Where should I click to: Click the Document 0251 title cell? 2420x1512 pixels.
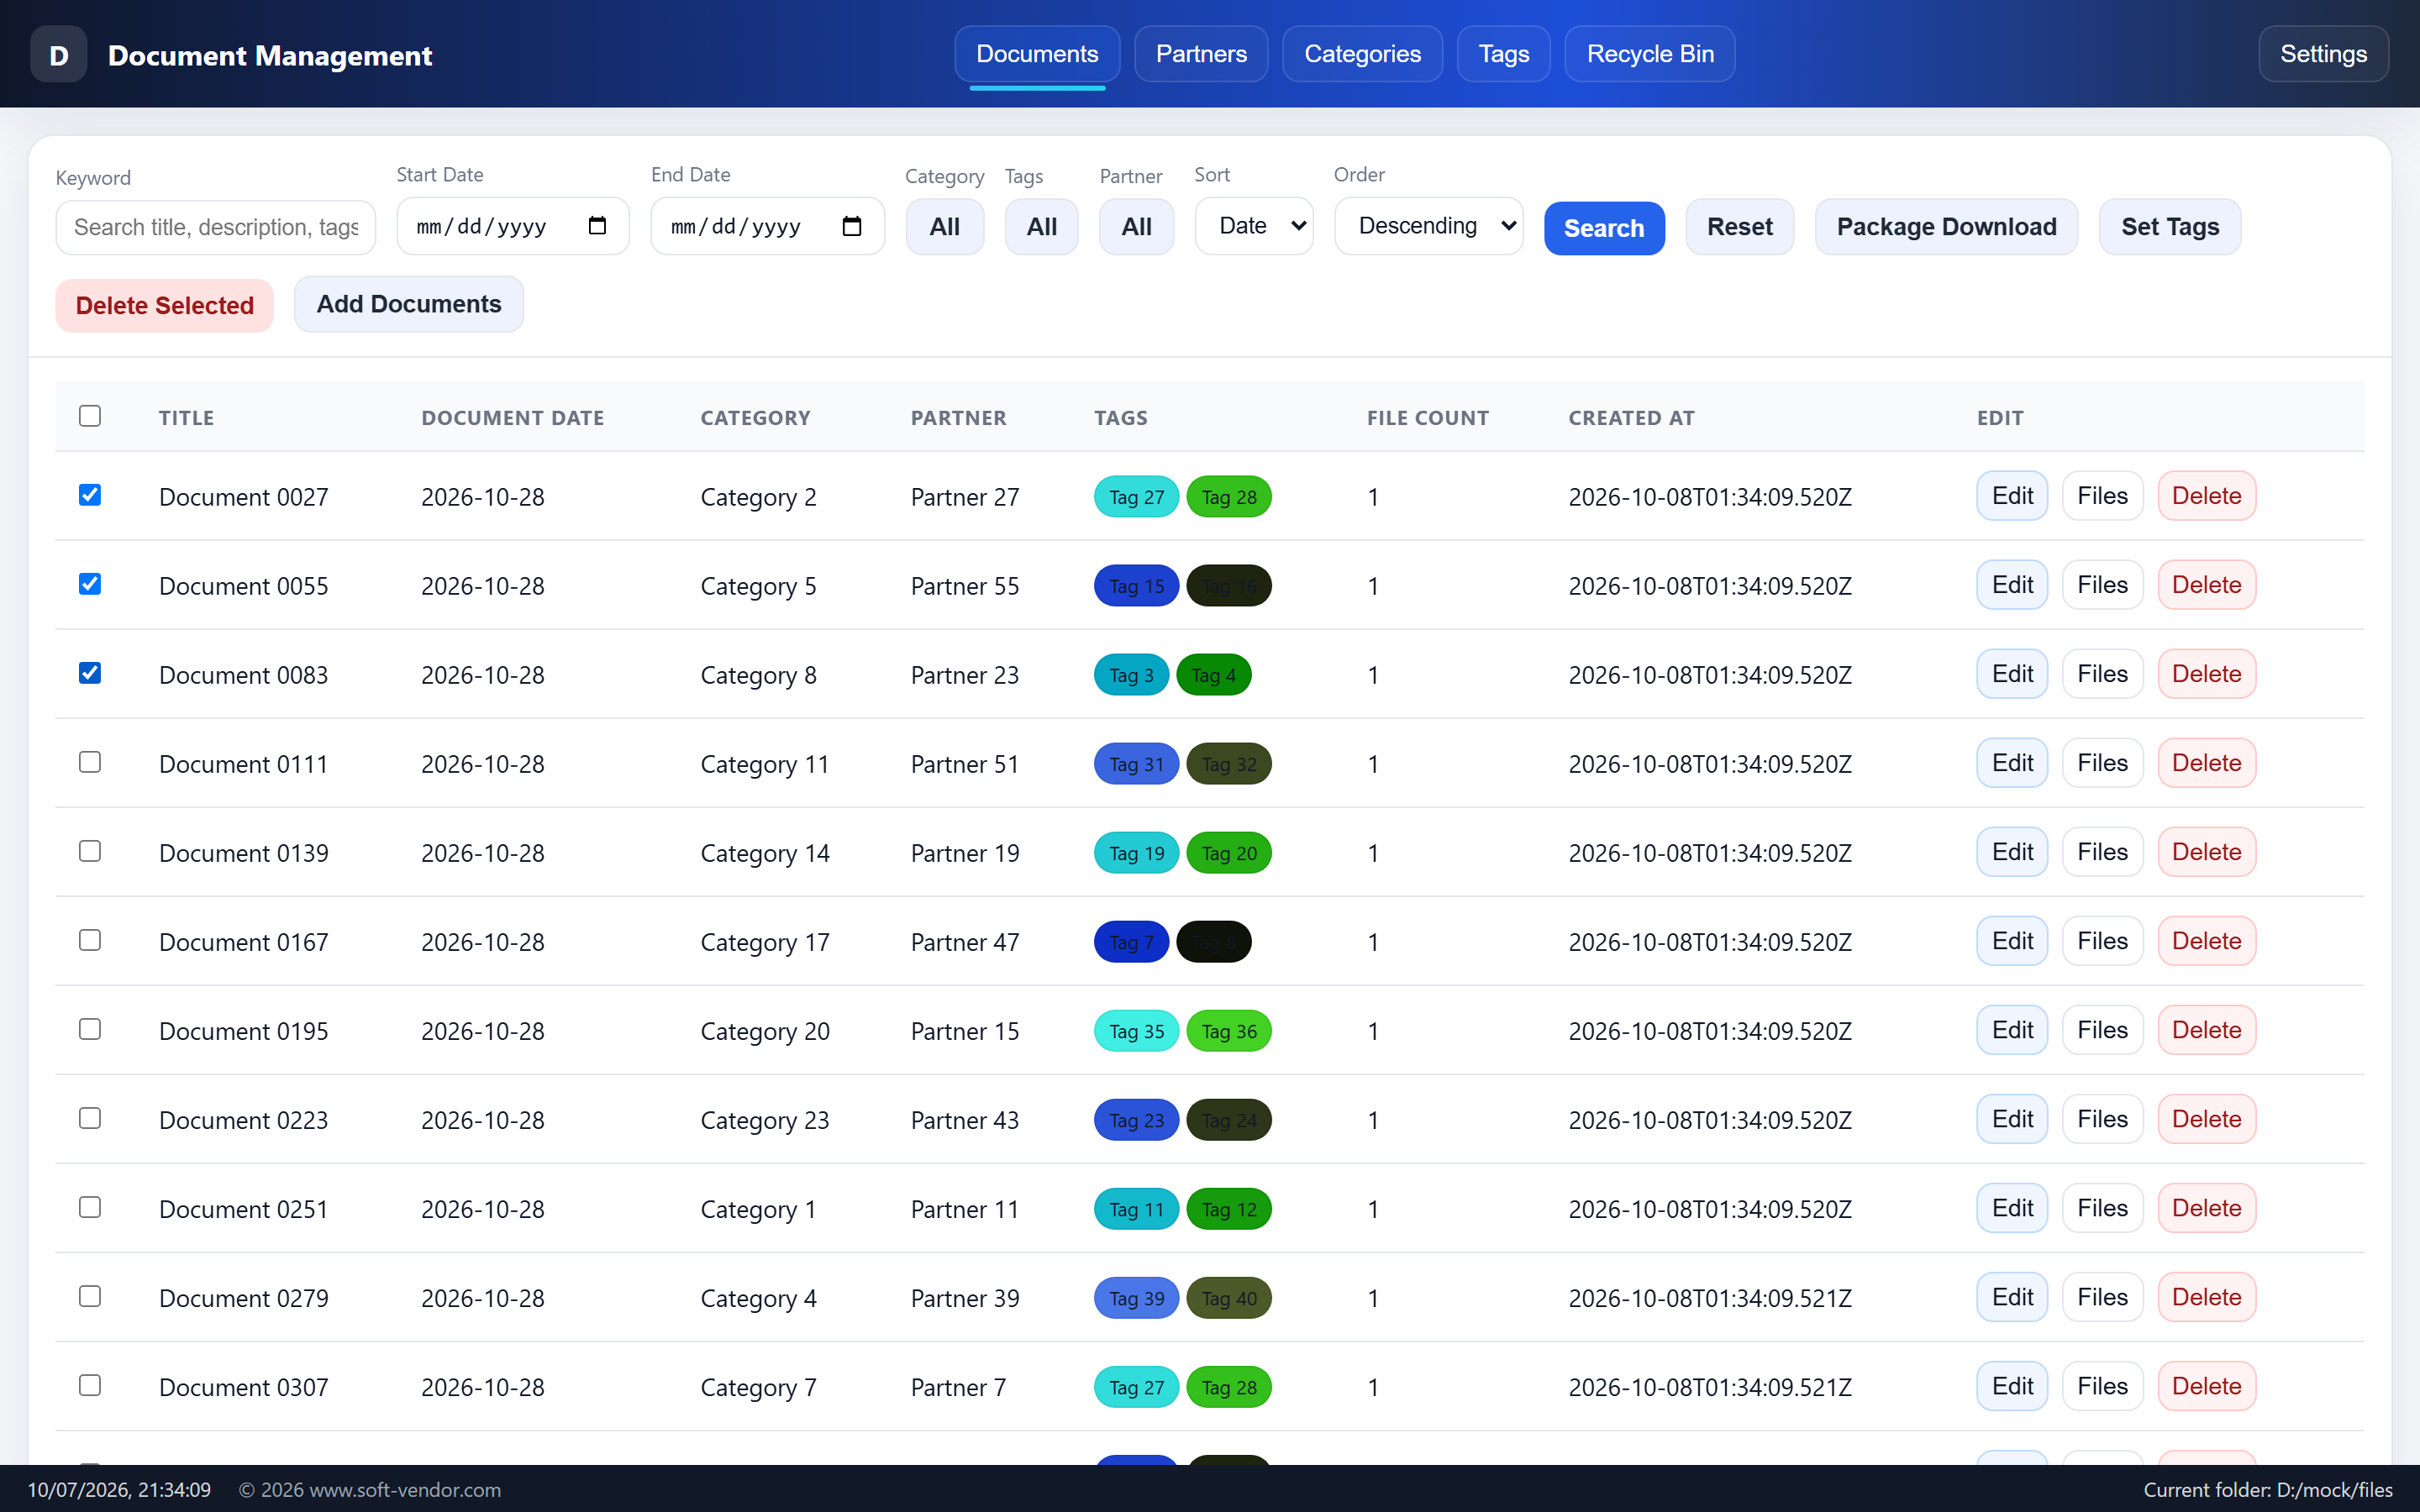click(x=244, y=1209)
